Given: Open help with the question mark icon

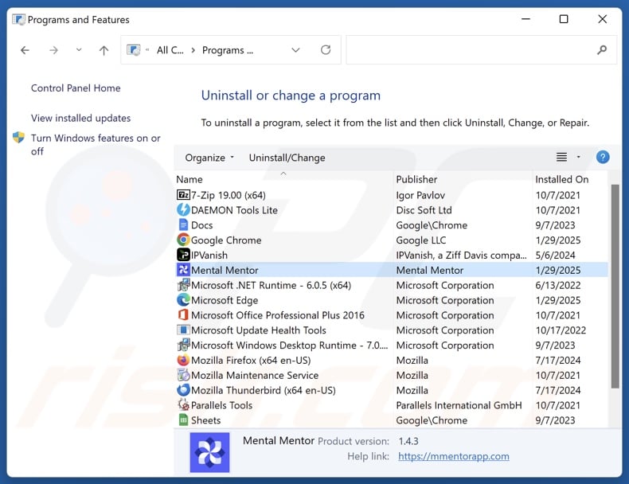Looking at the screenshot, I should pyautogui.click(x=603, y=157).
